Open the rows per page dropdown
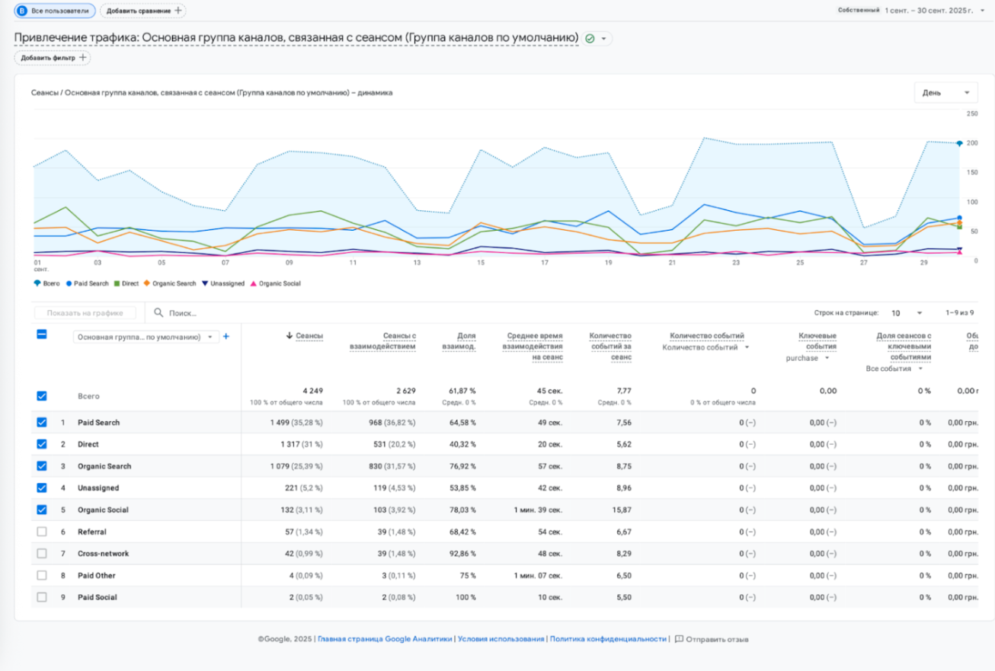 (x=908, y=313)
